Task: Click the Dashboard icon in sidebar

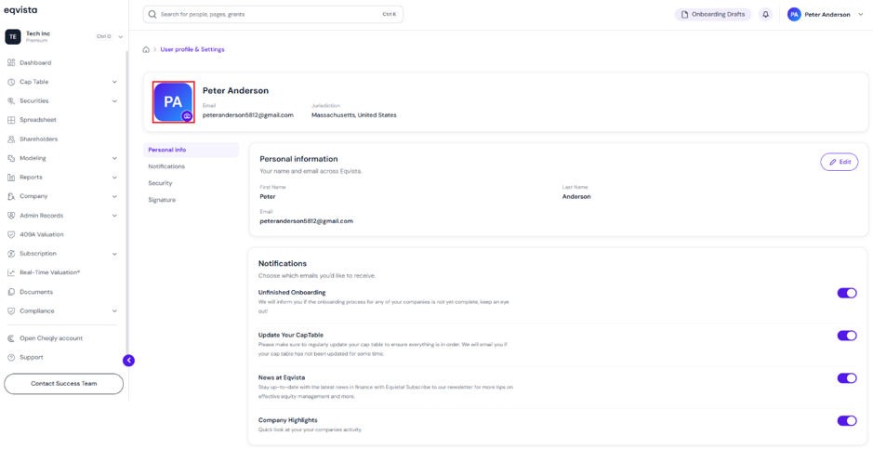Action: point(11,63)
